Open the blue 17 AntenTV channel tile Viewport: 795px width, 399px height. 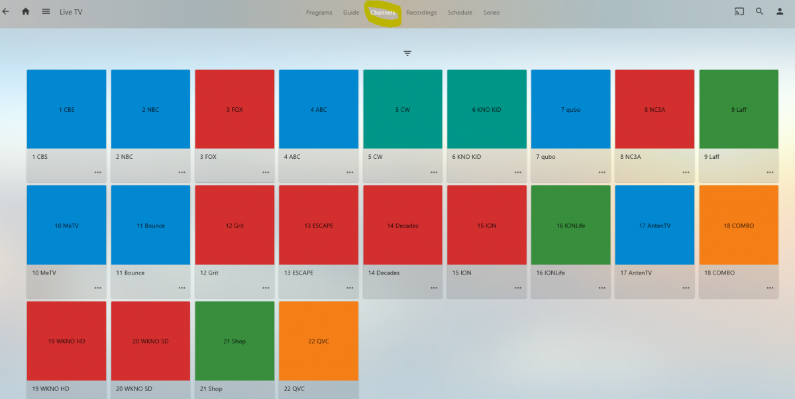tap(655, 225)
